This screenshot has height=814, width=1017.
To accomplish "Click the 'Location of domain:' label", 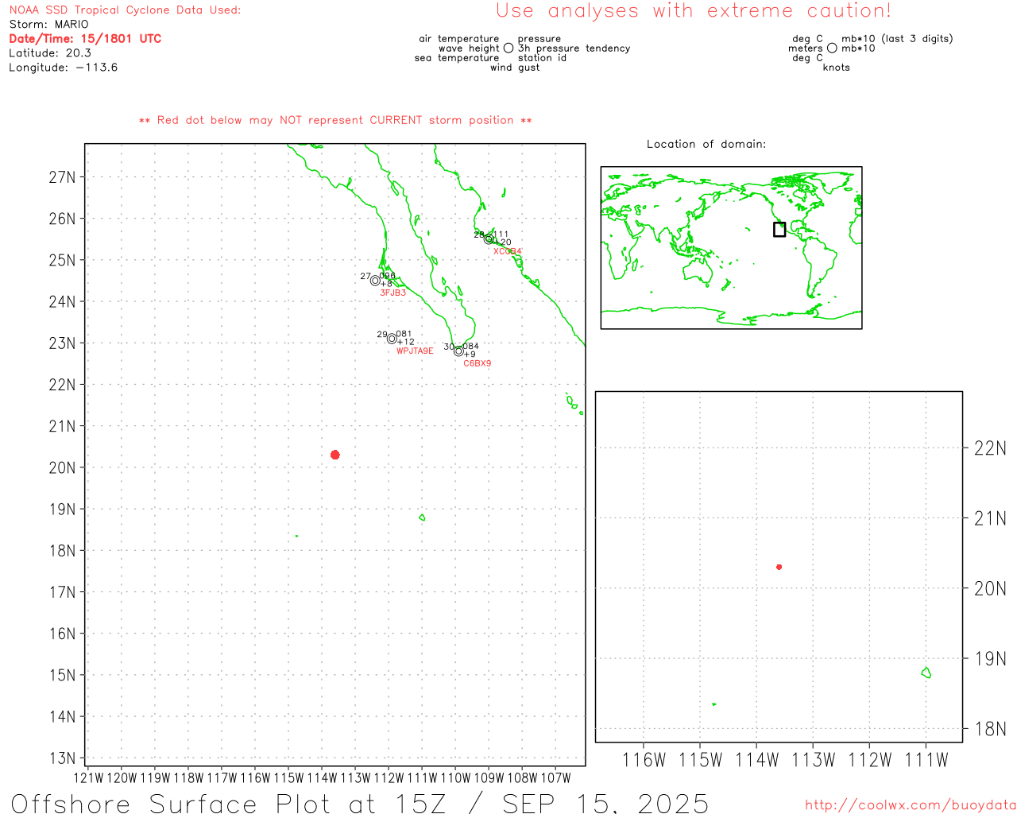I will pyautogui.click(x=706, y=144).
